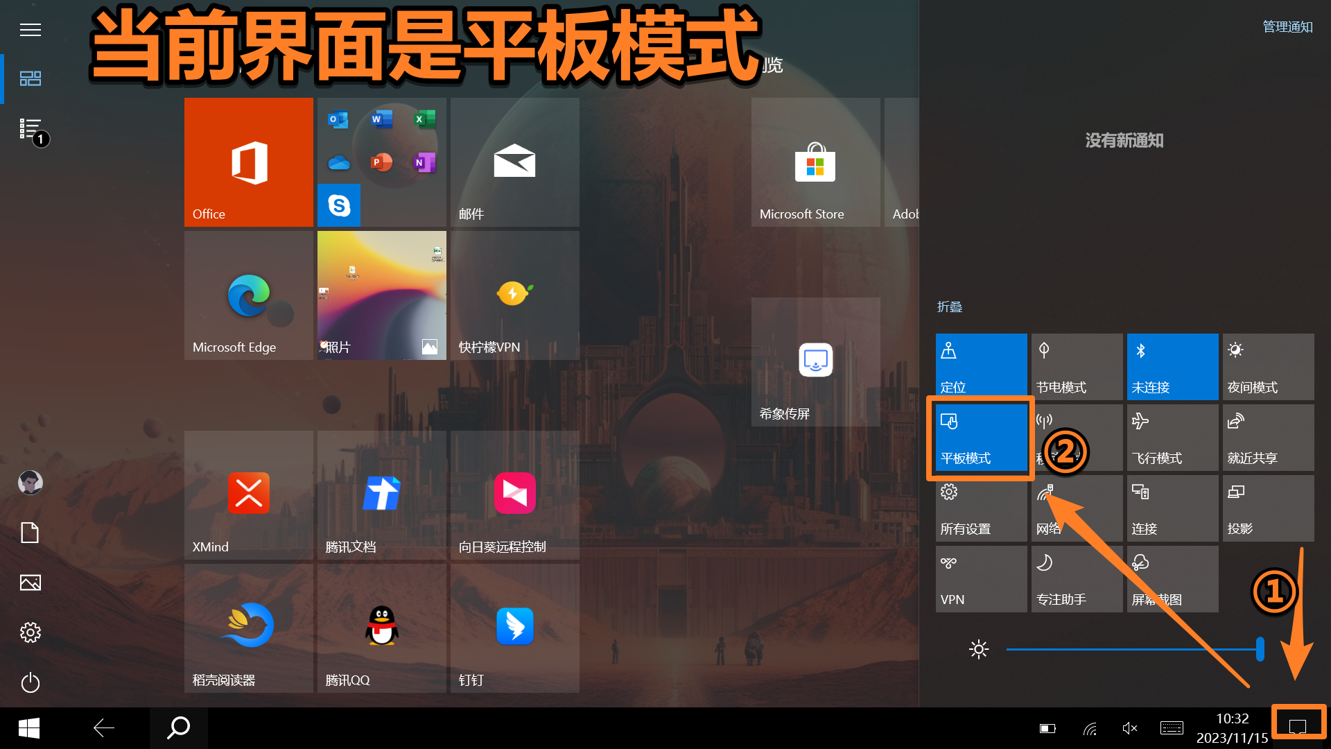The height and width of the screenshot is (749, 1331).
Task: Close the action center via taskbar icon
Action: point(1298,727)
